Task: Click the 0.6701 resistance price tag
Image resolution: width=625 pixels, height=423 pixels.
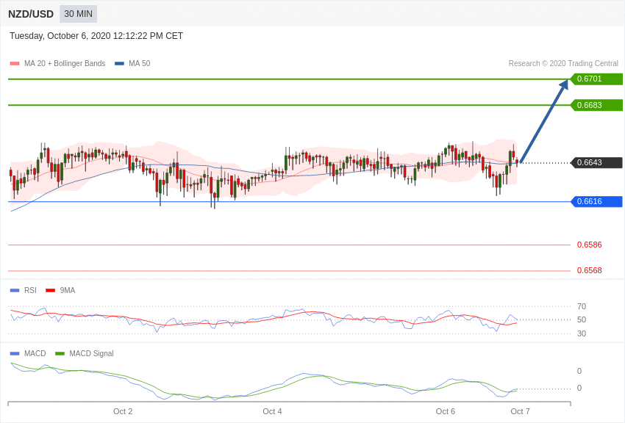Action: (597, 79)
